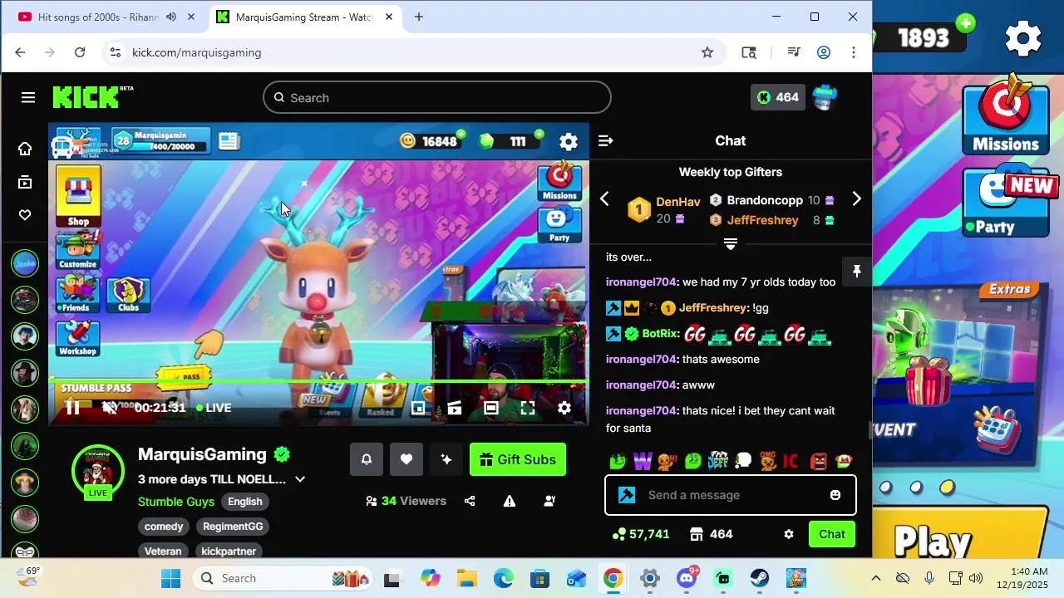Screen dimensions: 1064x598
Task: Bookmark this page with star
Action: [x=707, y=52]
